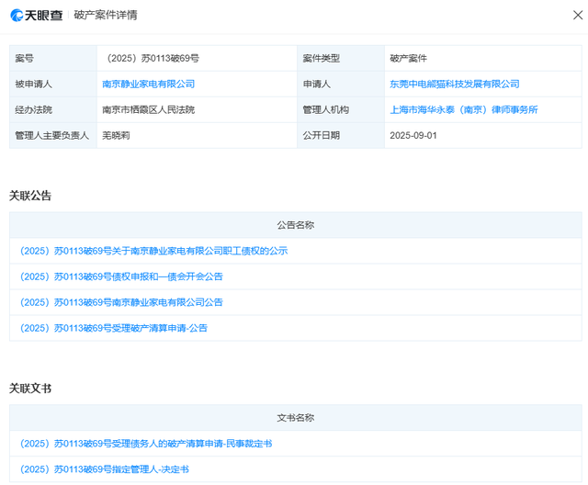Image resolution: width=588 pixels, height=485 pixels.
Task: Click the 申请人 label cell
Action: point(341,84)
